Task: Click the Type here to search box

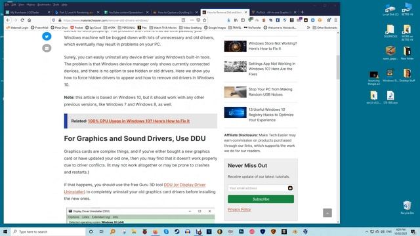Action: click(48, 231)
